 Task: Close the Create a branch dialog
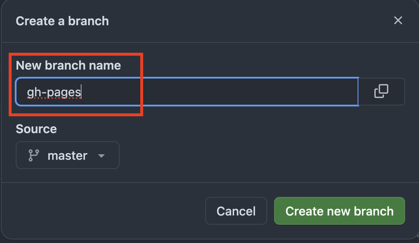coord(398,20)
